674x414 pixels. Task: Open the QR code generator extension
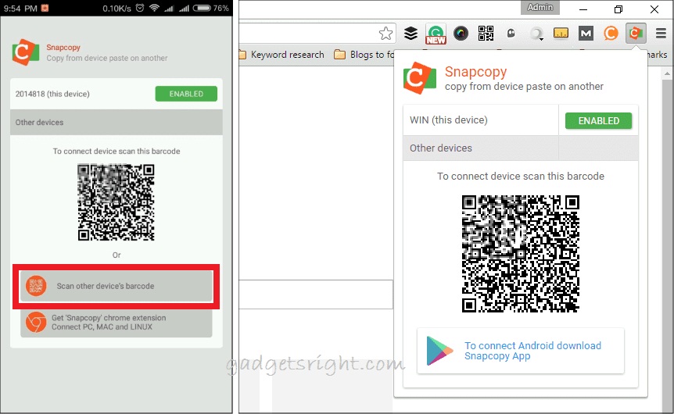coord(486,33)
